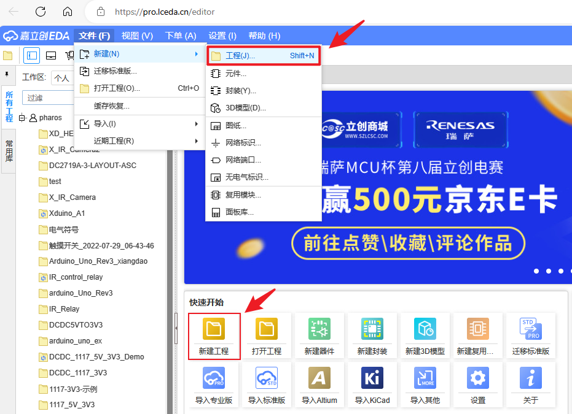Click the browser reload icon
This screenshot has height=414, width=572.
(x=41, y=12)
